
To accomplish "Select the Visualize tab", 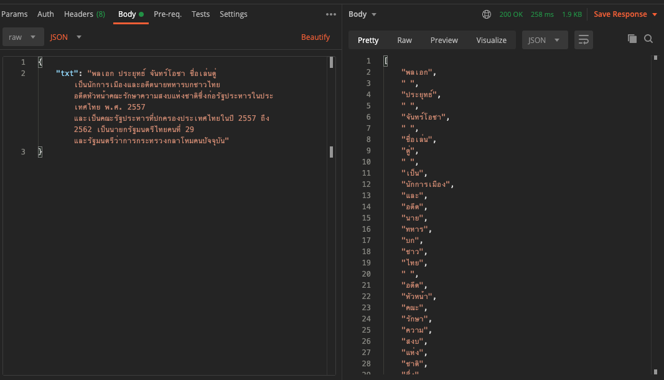I will pos(491,40).
